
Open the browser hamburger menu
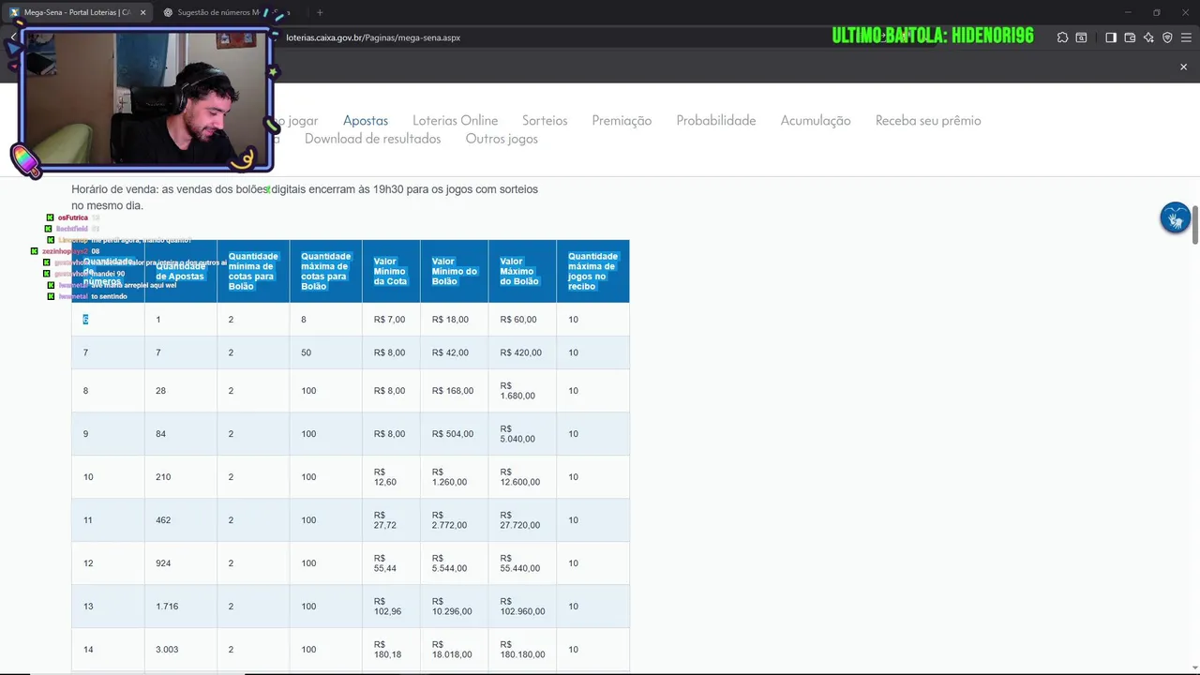1186,37
